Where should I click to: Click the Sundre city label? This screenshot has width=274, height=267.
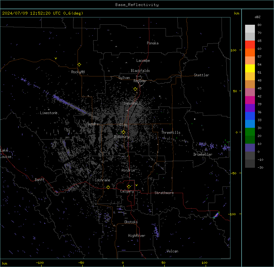93,124
